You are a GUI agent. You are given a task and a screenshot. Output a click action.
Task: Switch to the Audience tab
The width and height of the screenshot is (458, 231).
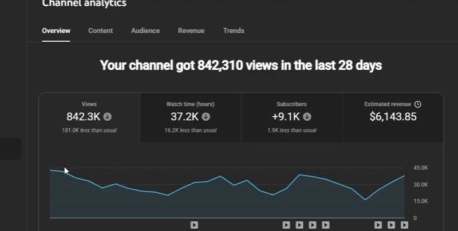pyautogui.click(x=145, y=31)
